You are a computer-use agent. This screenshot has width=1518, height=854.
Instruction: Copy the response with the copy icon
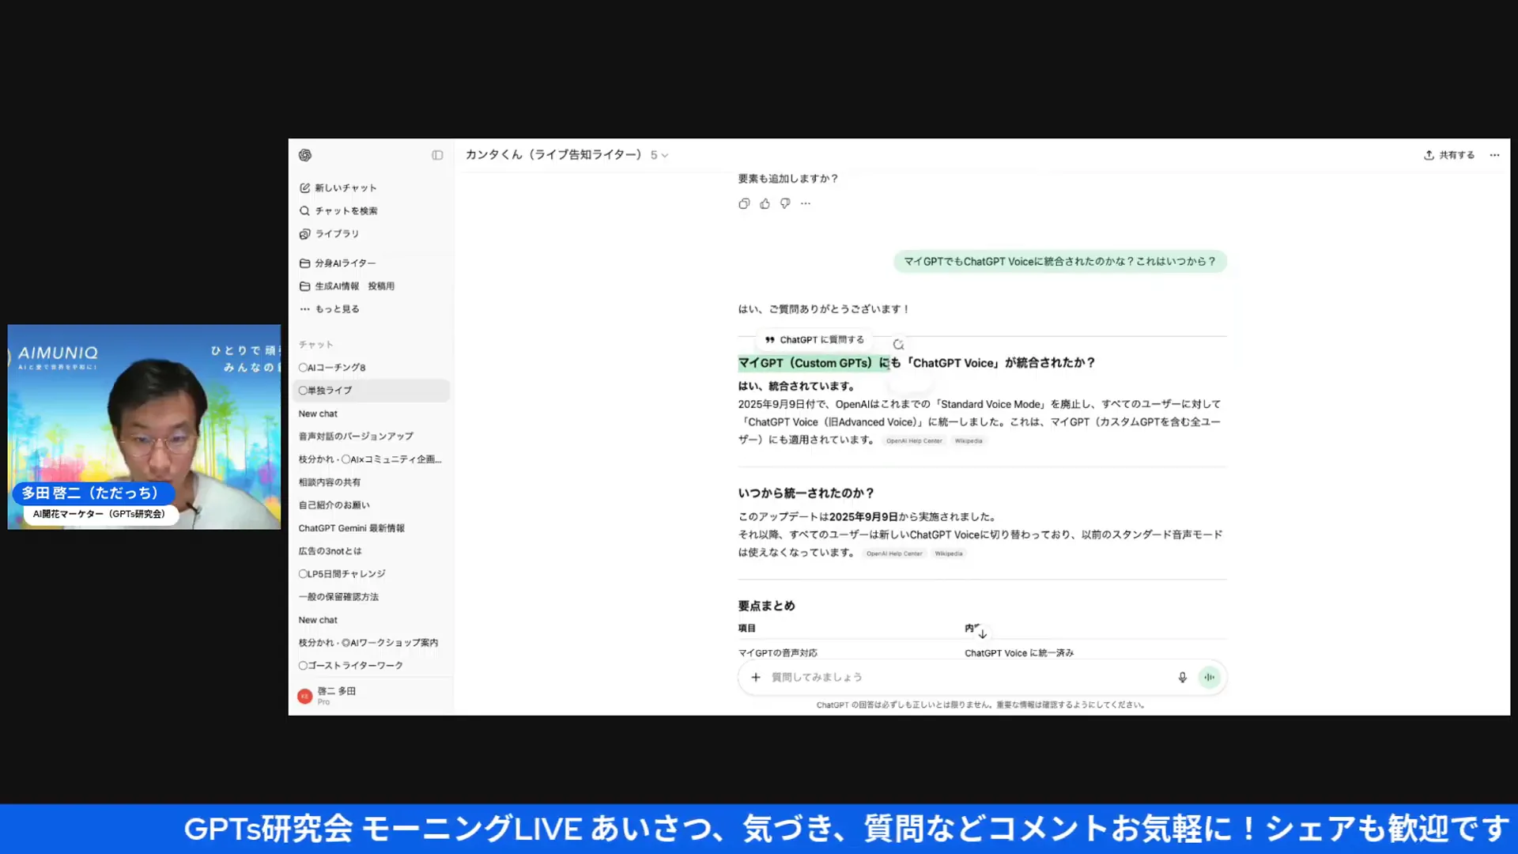click(744, 203)
